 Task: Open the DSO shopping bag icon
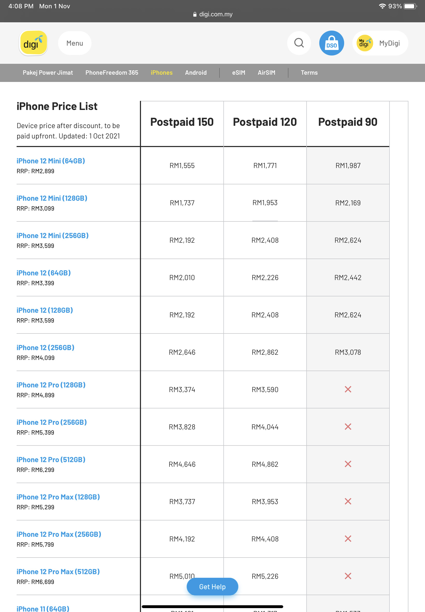[331, 43]
